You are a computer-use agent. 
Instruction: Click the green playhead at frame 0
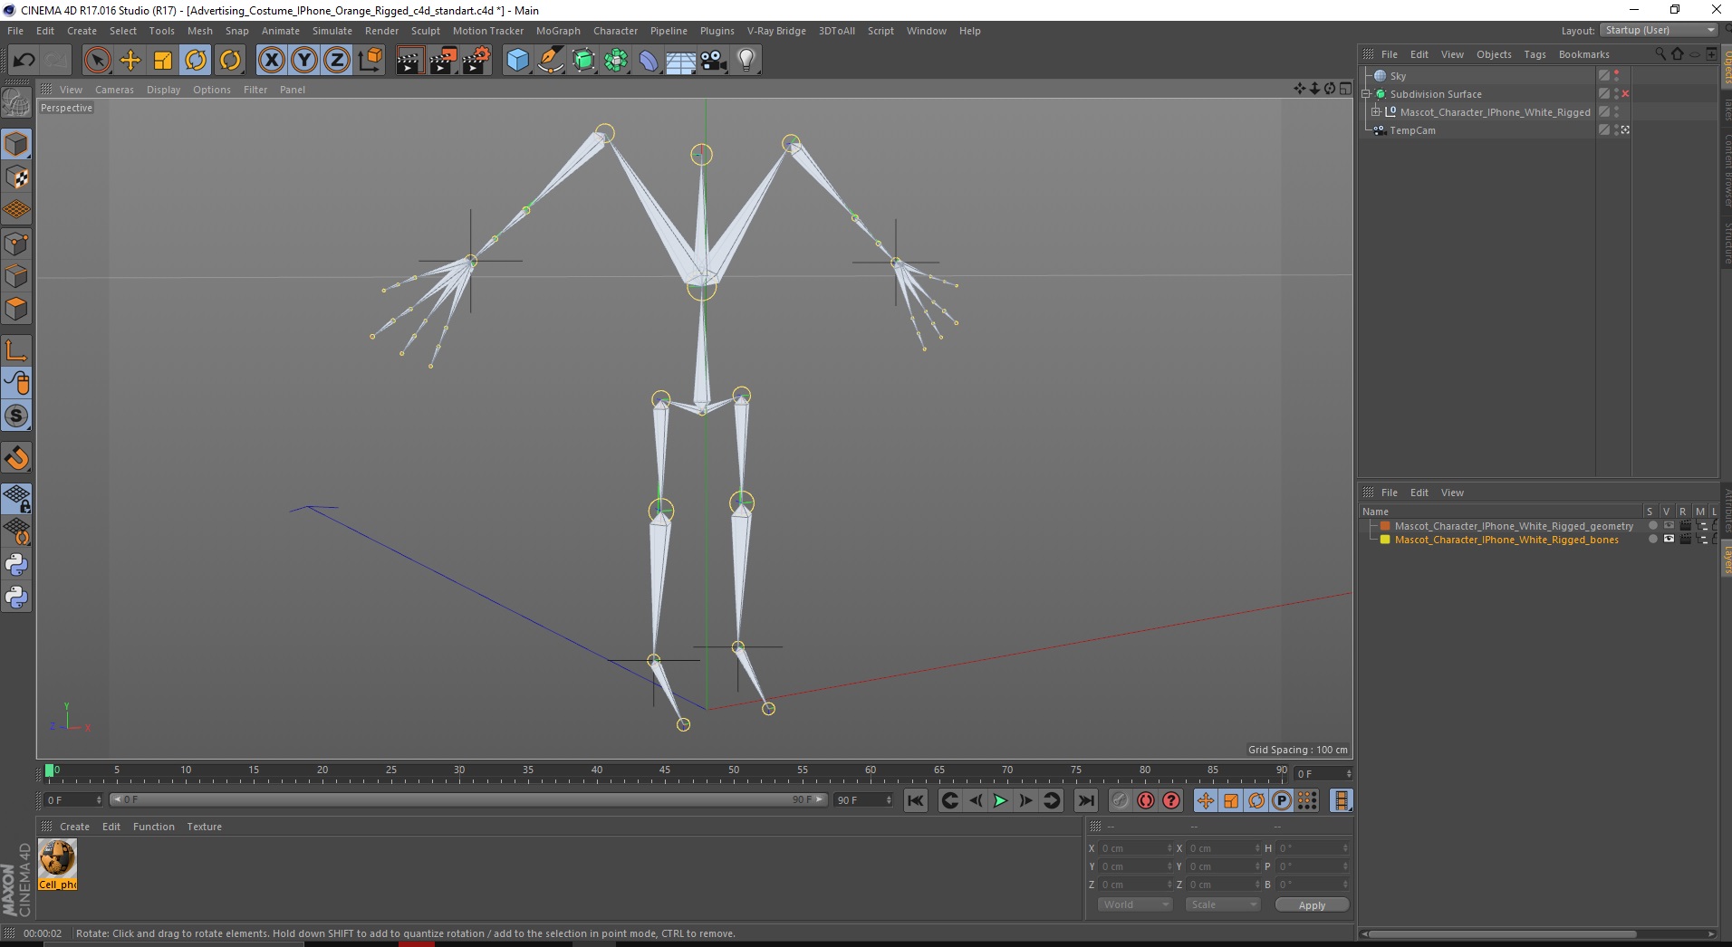(49, 770)
